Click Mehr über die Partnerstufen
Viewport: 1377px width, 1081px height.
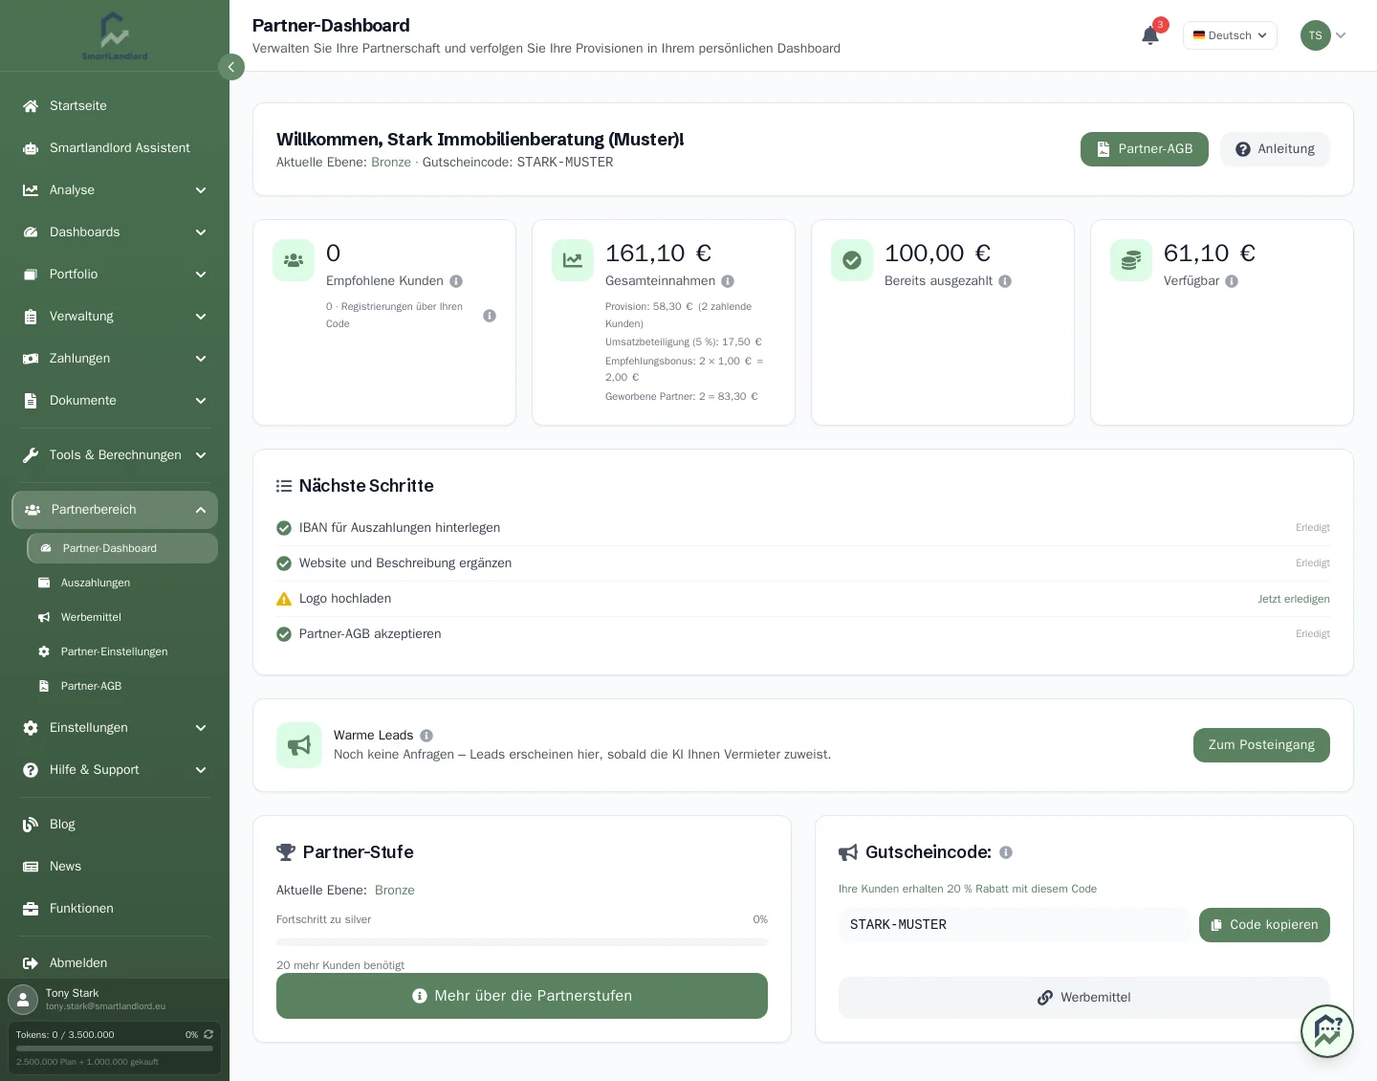click(x=522, y=996)
